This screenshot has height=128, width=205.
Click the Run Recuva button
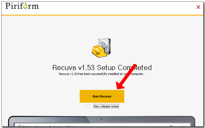(102, 96)
